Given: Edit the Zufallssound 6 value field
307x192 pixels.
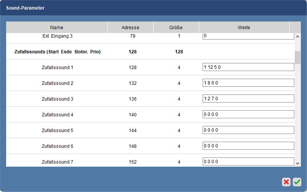Looking at the screenshot, I should tap(248, 146).
